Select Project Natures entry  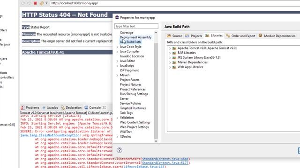130,84
